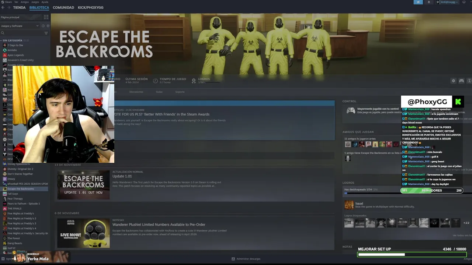Click the download manager icon
The image size is (472, 265).
pyautogui.click(x=233, y=259)
